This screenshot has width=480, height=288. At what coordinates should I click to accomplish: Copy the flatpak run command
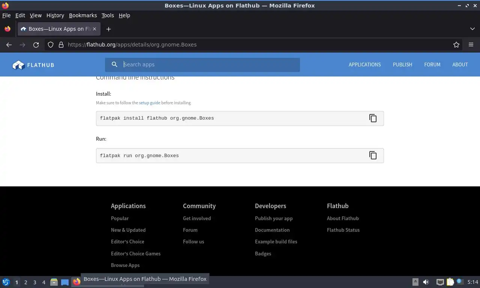373,155
